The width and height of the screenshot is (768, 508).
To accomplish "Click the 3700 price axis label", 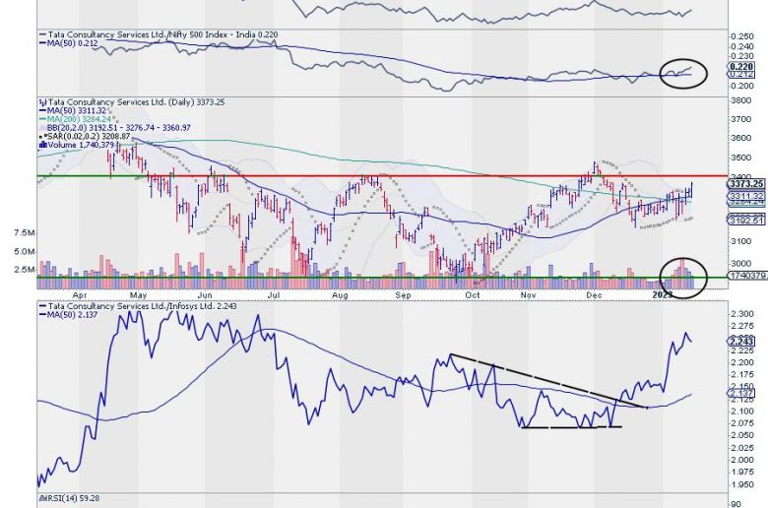I will [740, 119].
